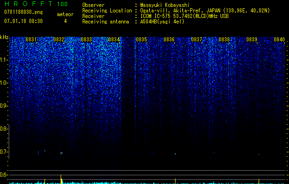Click the 0836 time marker

(x=169, y=40)
